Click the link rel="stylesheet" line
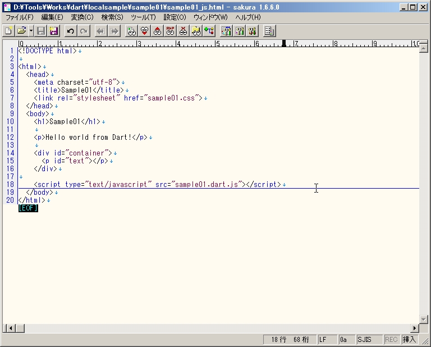This screenshot has height=347, width=431. tap(118, 98)
